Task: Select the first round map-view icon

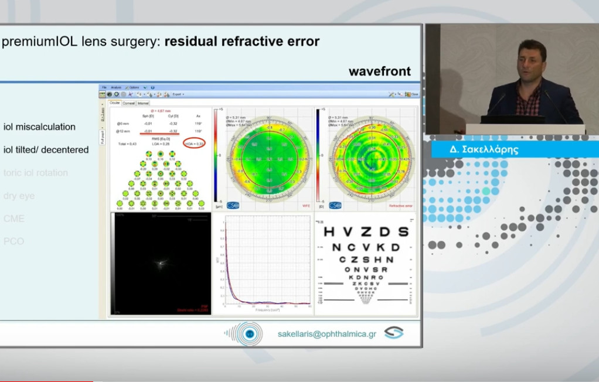Action: [x=109, y=94]
